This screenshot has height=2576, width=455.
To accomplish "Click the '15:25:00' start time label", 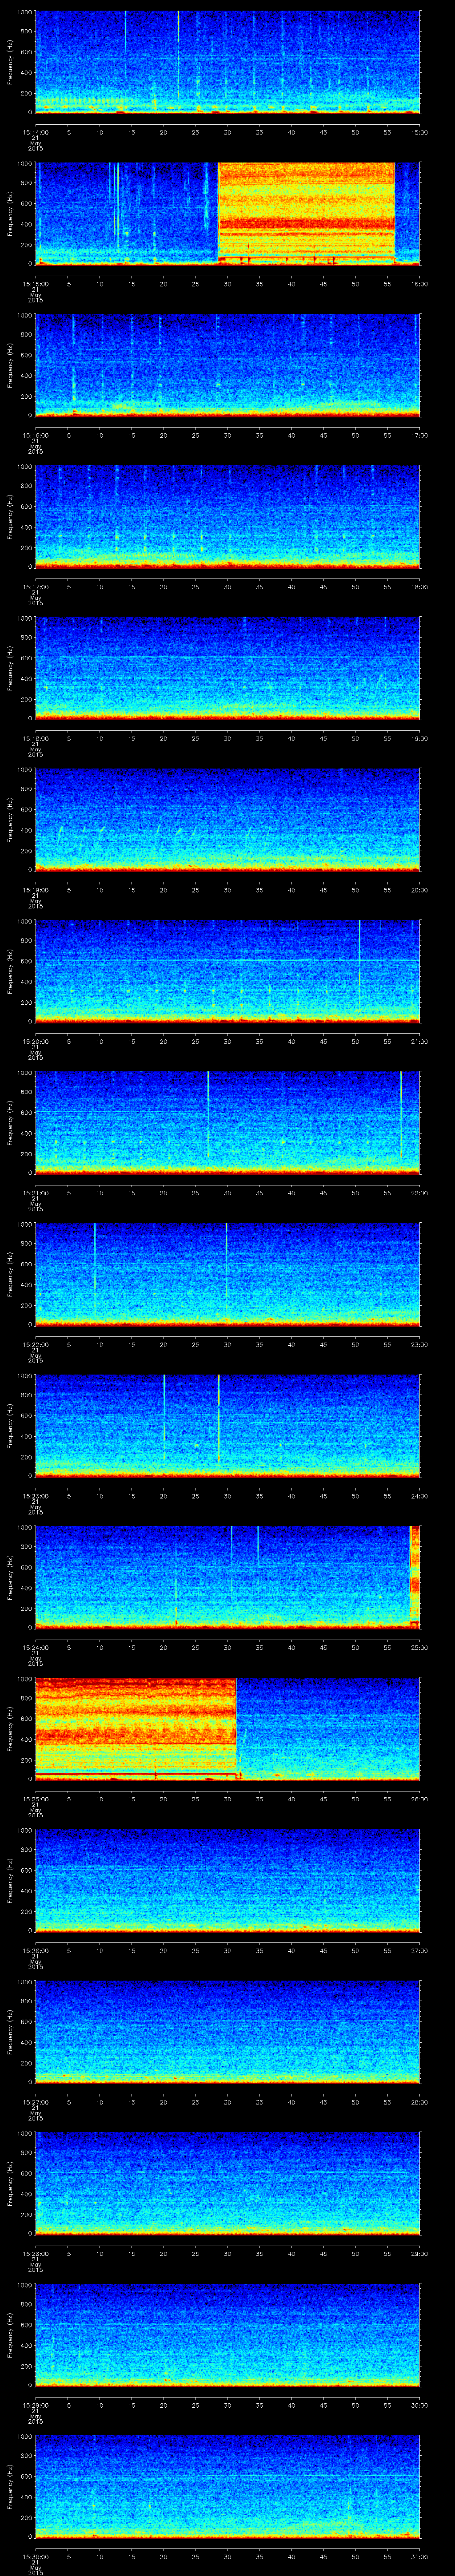I will (35, 1800).
